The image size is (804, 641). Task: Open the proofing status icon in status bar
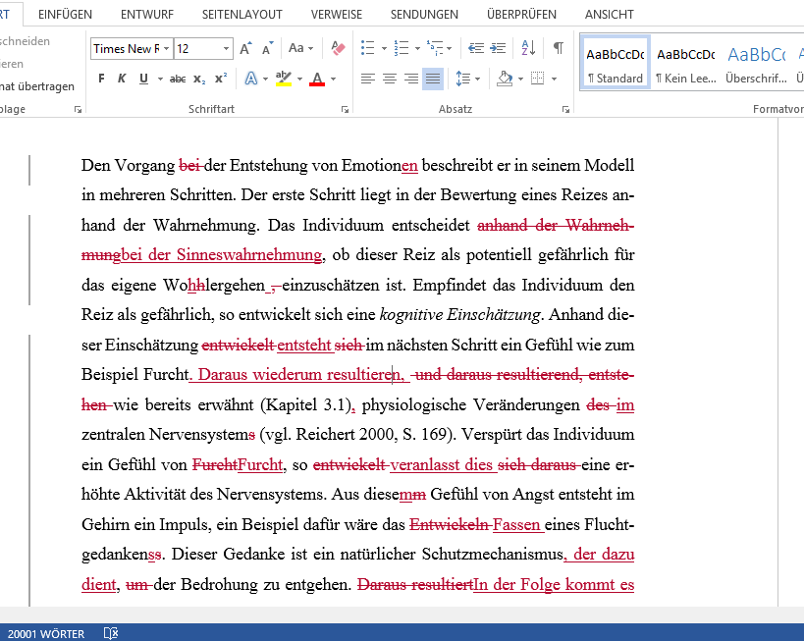point(111,633)
